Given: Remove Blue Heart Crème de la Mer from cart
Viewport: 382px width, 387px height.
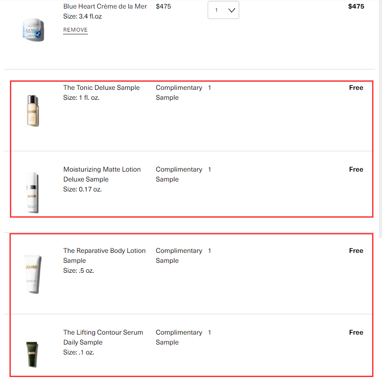Looking at the screenshot, I should (75, 30).
